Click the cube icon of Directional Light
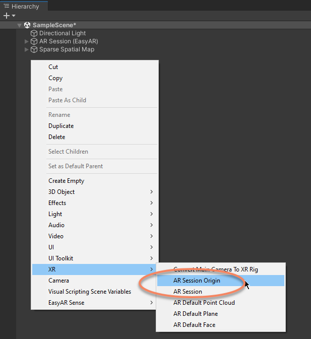This screenshot has width=311, height=339. (x=34, y=33)
